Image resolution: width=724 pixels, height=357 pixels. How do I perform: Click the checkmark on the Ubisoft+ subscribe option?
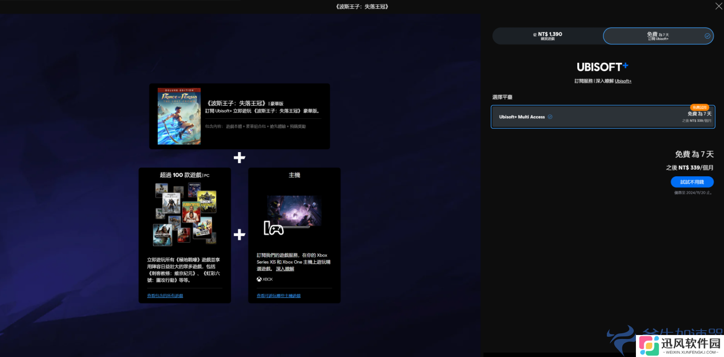click(707, 36)
